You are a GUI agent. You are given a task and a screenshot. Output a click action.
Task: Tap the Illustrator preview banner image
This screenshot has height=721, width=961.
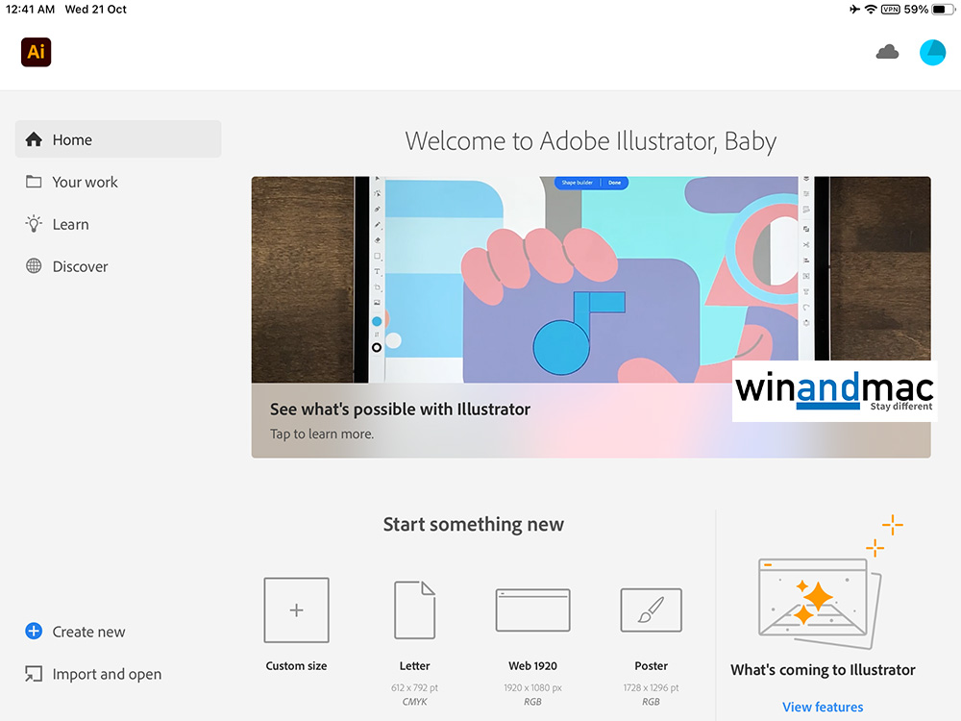(591, 279)
